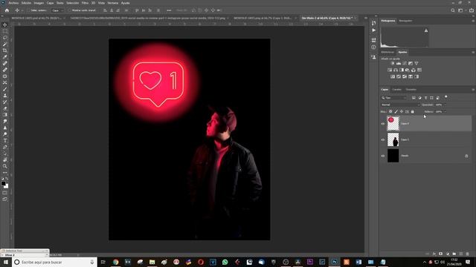Switch to the Bibliotecas tab

pyautogui.click(x=387, y=53)
